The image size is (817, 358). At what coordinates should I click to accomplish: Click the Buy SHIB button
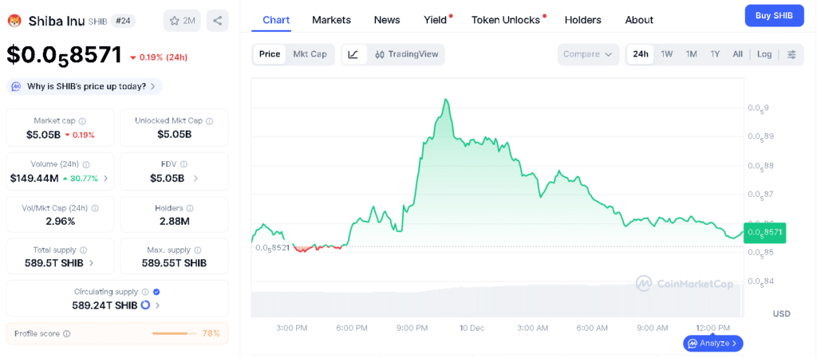(775, 16)
